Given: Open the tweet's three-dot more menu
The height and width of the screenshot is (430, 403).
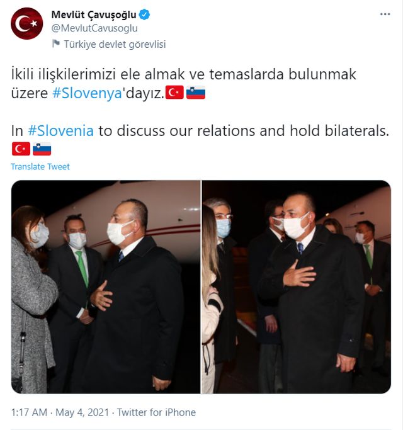Looking at the screenshot, I should [x=385, y=14].
